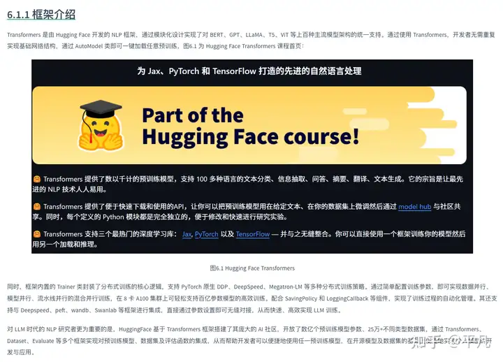
Task: Click the paragraph starting '对 LLM 时代的 NLP 研究者'
Action: pos(249,340)
